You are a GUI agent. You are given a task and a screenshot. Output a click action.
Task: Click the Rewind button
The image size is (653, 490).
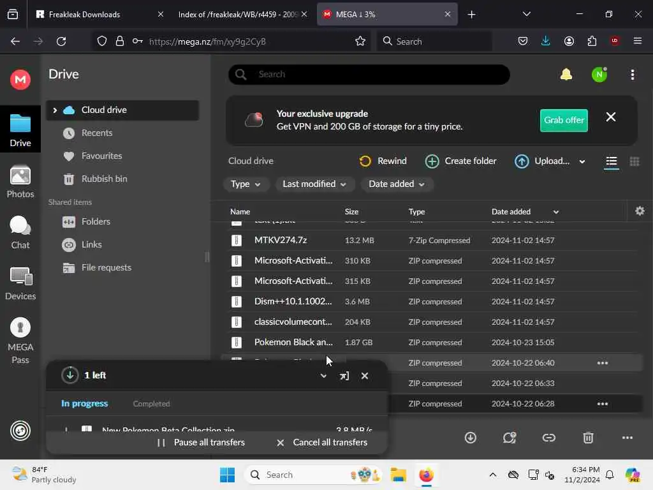[x=383, y=161]
